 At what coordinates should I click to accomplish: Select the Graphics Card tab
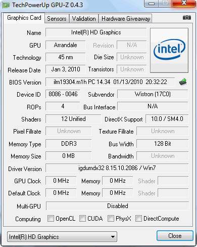pos(24,18)
